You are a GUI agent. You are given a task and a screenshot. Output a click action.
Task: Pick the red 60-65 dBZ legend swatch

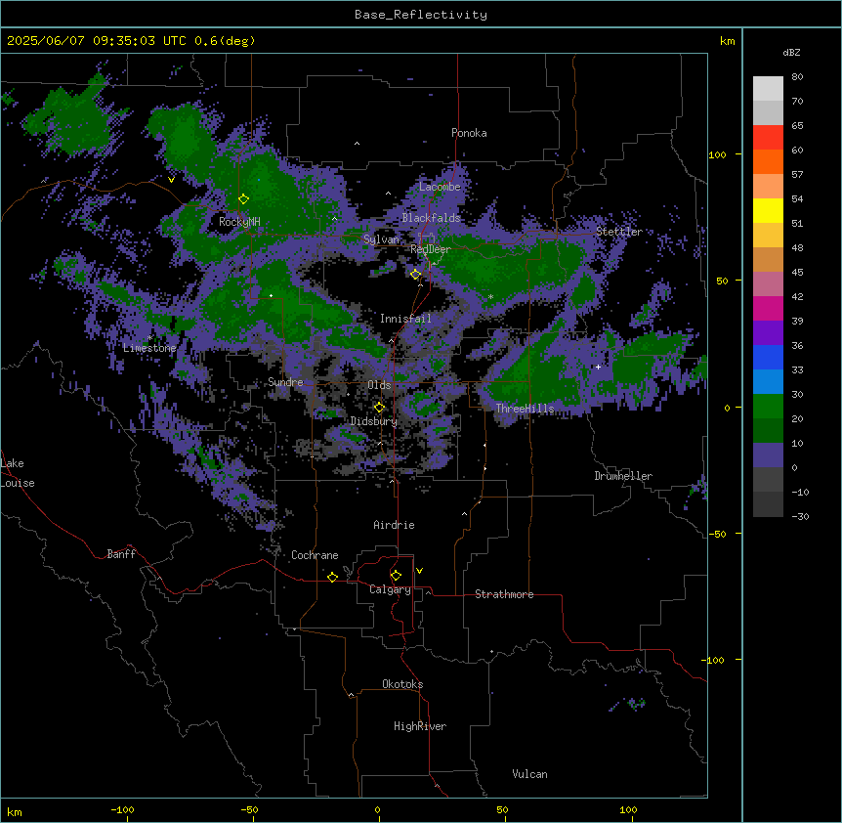click(x=768, y=137)
